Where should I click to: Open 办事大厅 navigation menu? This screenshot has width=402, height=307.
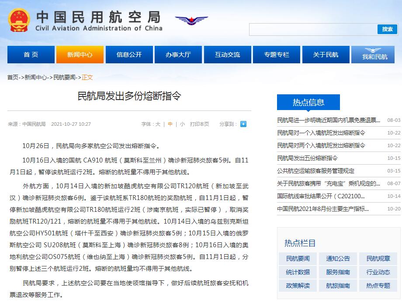178,55
